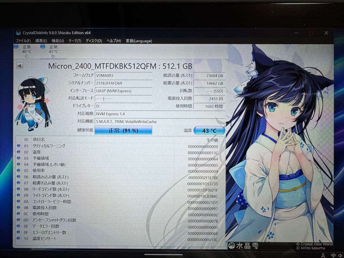Viewport: 344px width, 258px height.
Task: Click the serial number field 23163FFAFD69
Action: coord(124,83)
